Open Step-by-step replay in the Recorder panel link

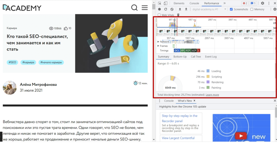point(180,119)
